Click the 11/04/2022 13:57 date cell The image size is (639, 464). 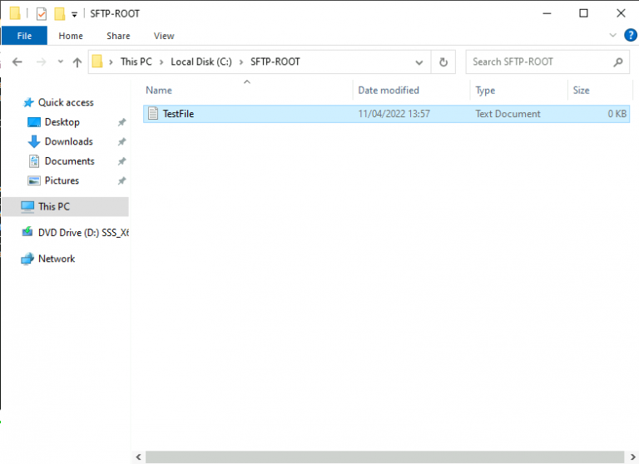[x=394, y=114]
